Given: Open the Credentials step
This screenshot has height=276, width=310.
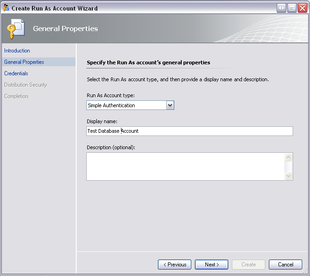Looking at the screenshot, I should coord(16,73).
